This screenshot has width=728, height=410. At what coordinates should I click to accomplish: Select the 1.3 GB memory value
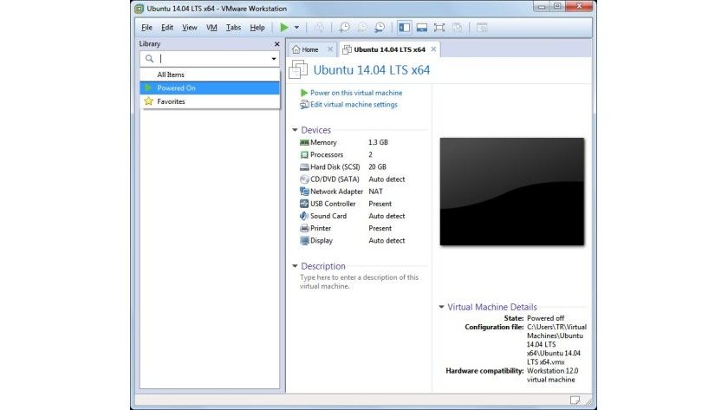click(378, 142)
